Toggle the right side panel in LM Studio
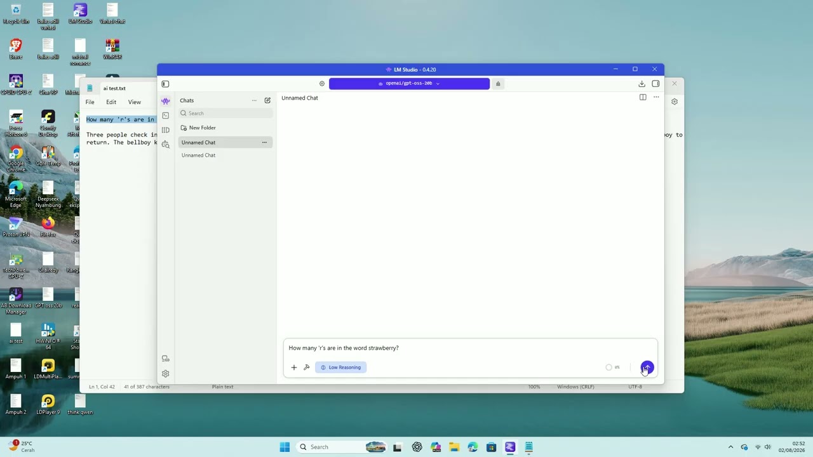813x457 pixels. (655, 84)
